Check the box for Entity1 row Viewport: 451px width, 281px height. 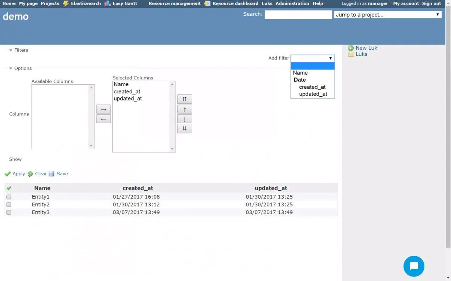(x=9, y=197)
